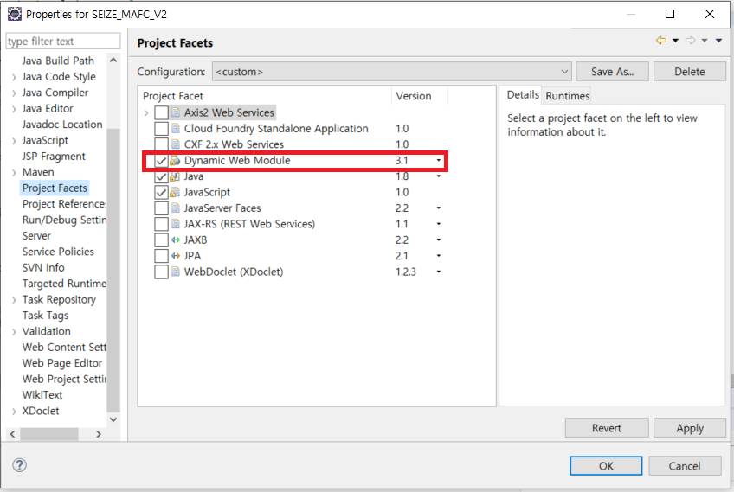Click the JavaScript facet icon
Image resolution: width=734 pixels, height=492 pixels.
point(175,192)
